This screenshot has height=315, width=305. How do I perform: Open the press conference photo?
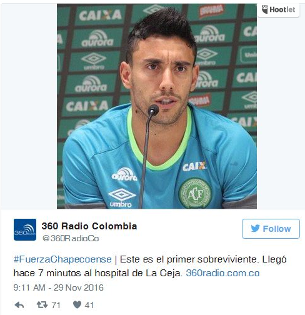pyautogui.click(x=157, y=106)
